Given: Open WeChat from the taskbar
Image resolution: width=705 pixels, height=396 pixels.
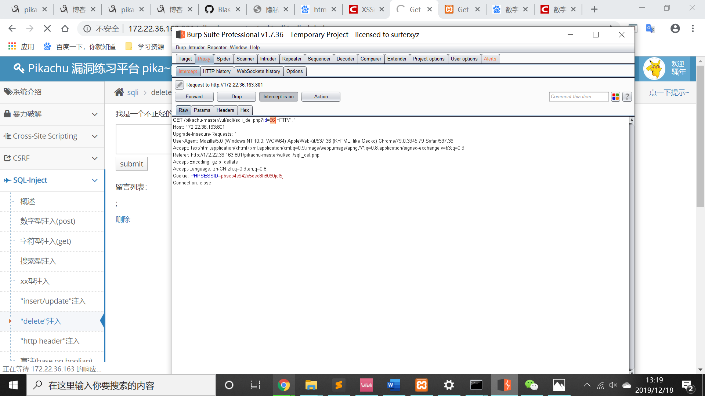Looking at the screenshot, I should click(531, 385).
